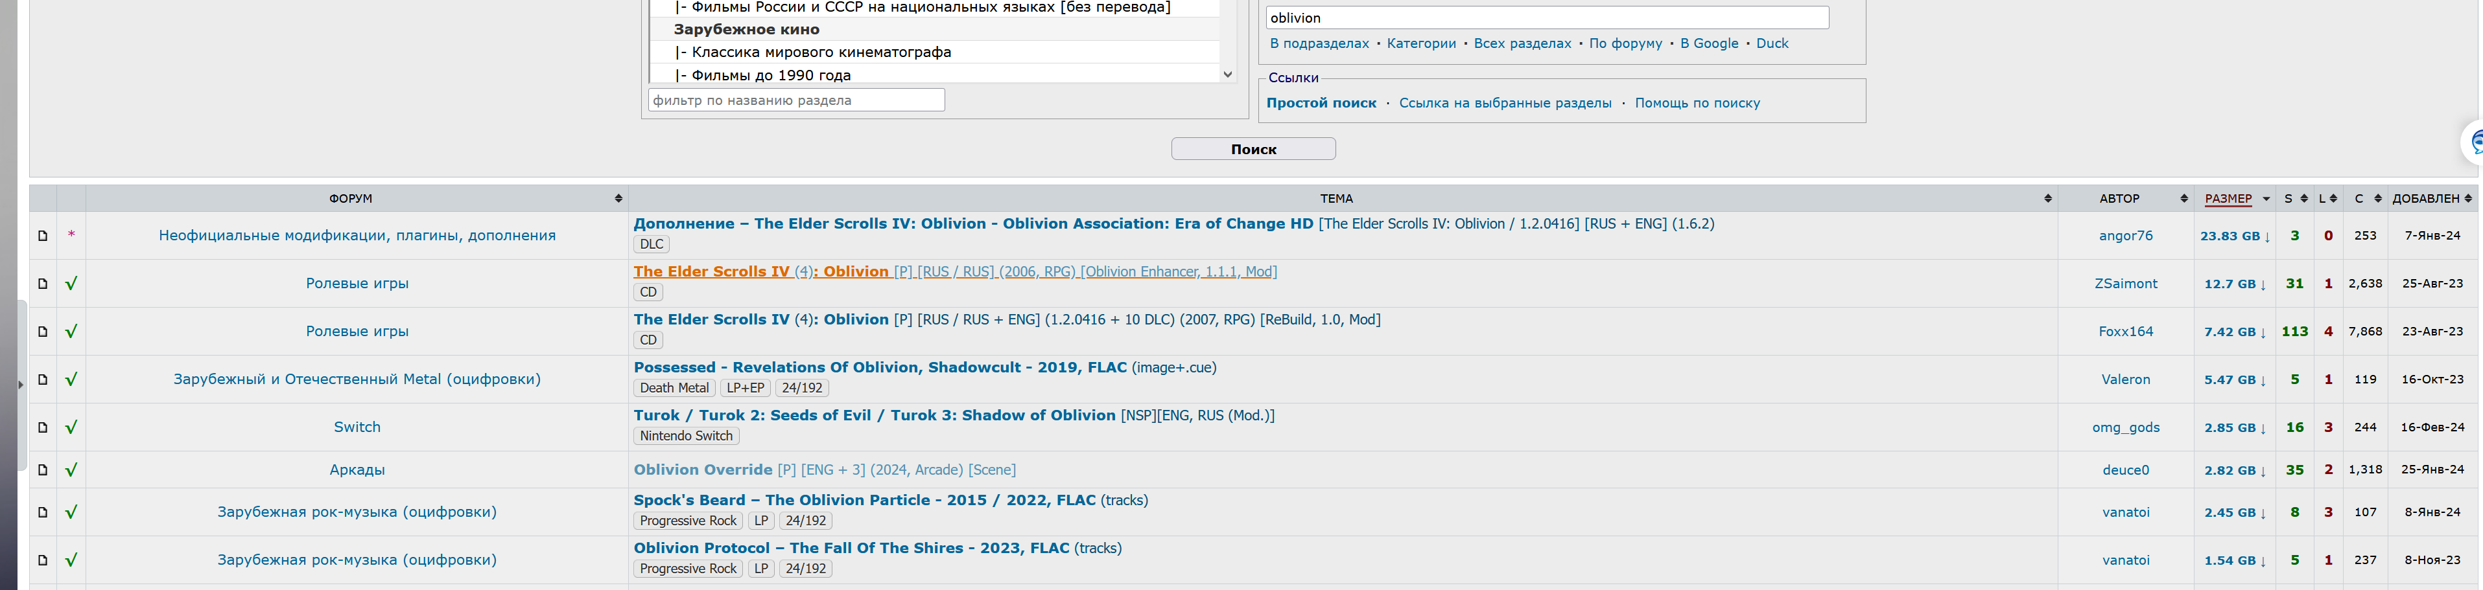Open the 'Switch' forum link

(x=357, y=427)
